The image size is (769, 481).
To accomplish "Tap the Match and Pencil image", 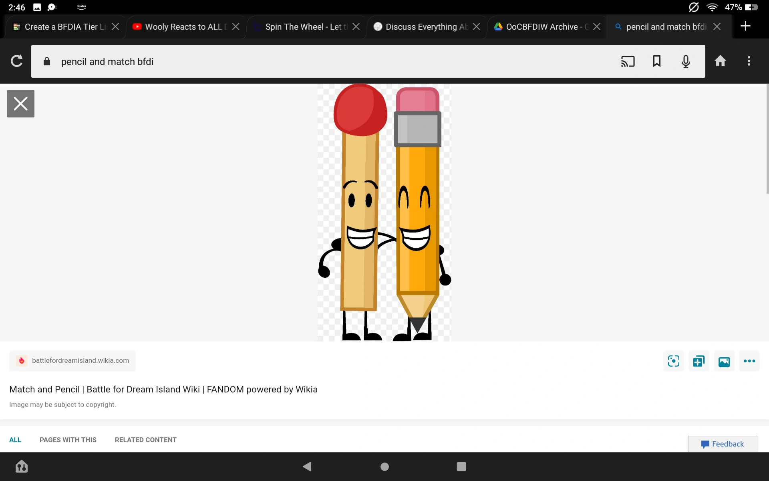I will click(384, 212).
